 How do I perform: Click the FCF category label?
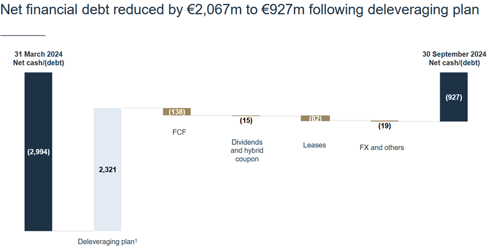[x=179, y=132]
